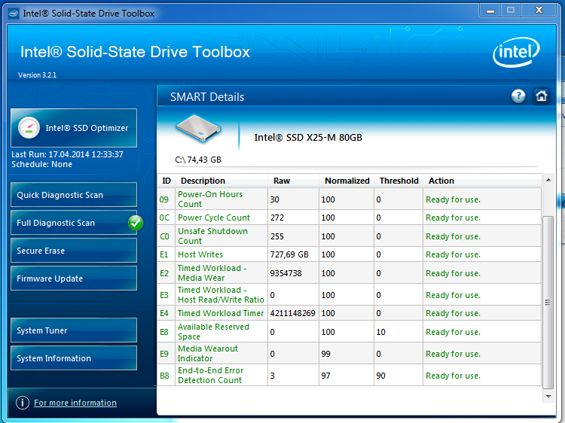Click the optimizer gauge icon
This screenshot has height=423, width=565.
(x=29, y=128)
